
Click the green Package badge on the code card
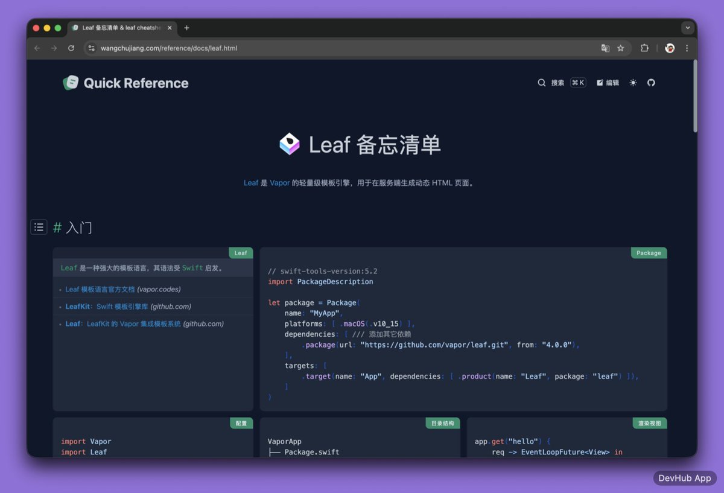tap(649, 253)
